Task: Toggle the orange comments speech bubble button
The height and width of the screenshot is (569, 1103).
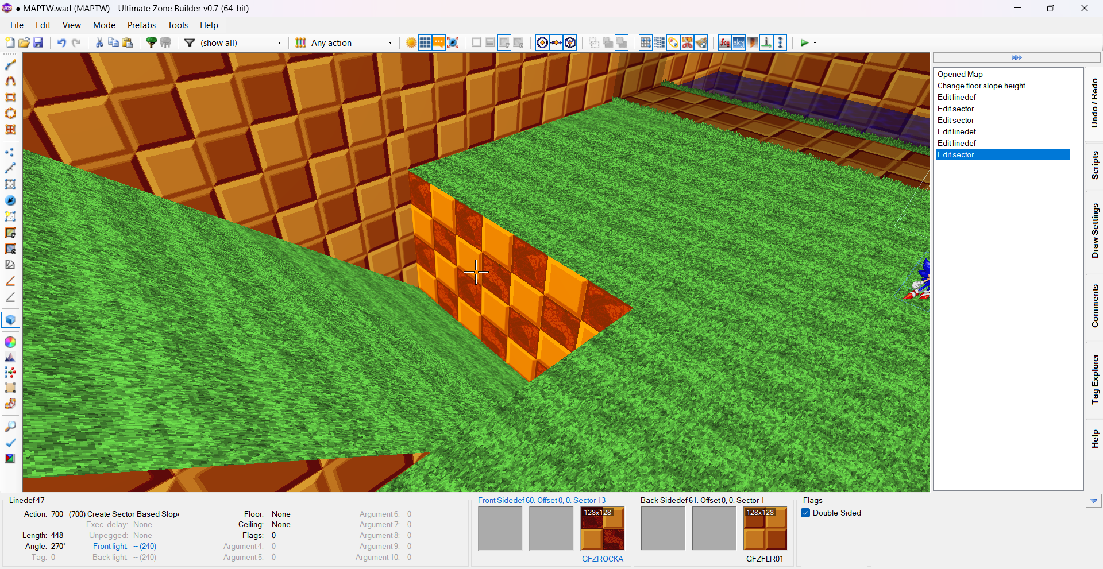Action: click(x=439, y=42)
